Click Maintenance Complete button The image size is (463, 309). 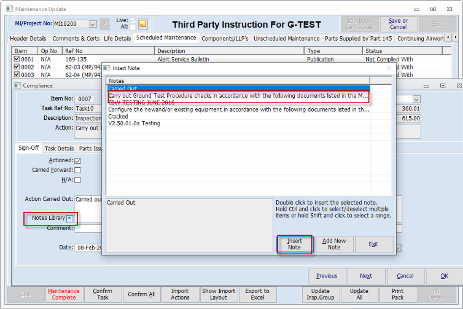[x=63, y=294]
